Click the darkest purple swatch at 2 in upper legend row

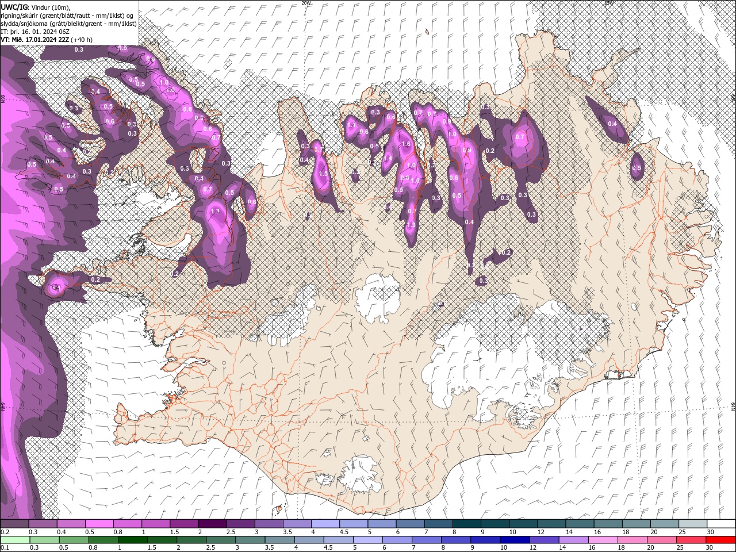(212, 524)
